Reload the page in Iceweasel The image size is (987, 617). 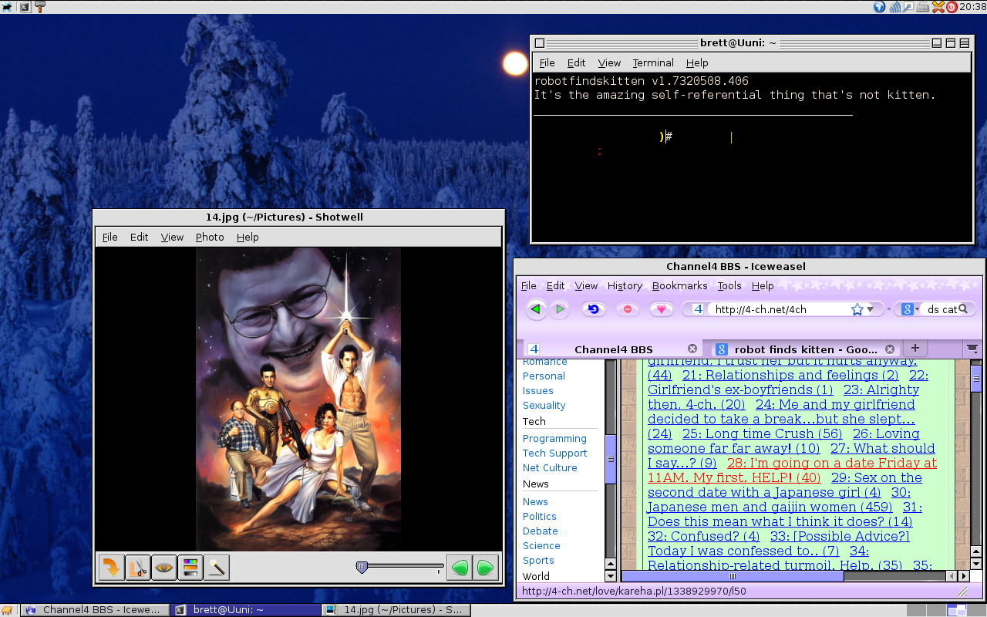593,309
